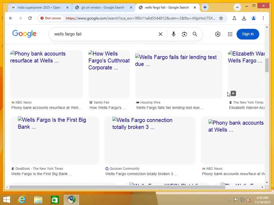The height and width of the screenshot is (205, 274).
Task: Open Chrome three-dot menu
Action: coord(263,18)
